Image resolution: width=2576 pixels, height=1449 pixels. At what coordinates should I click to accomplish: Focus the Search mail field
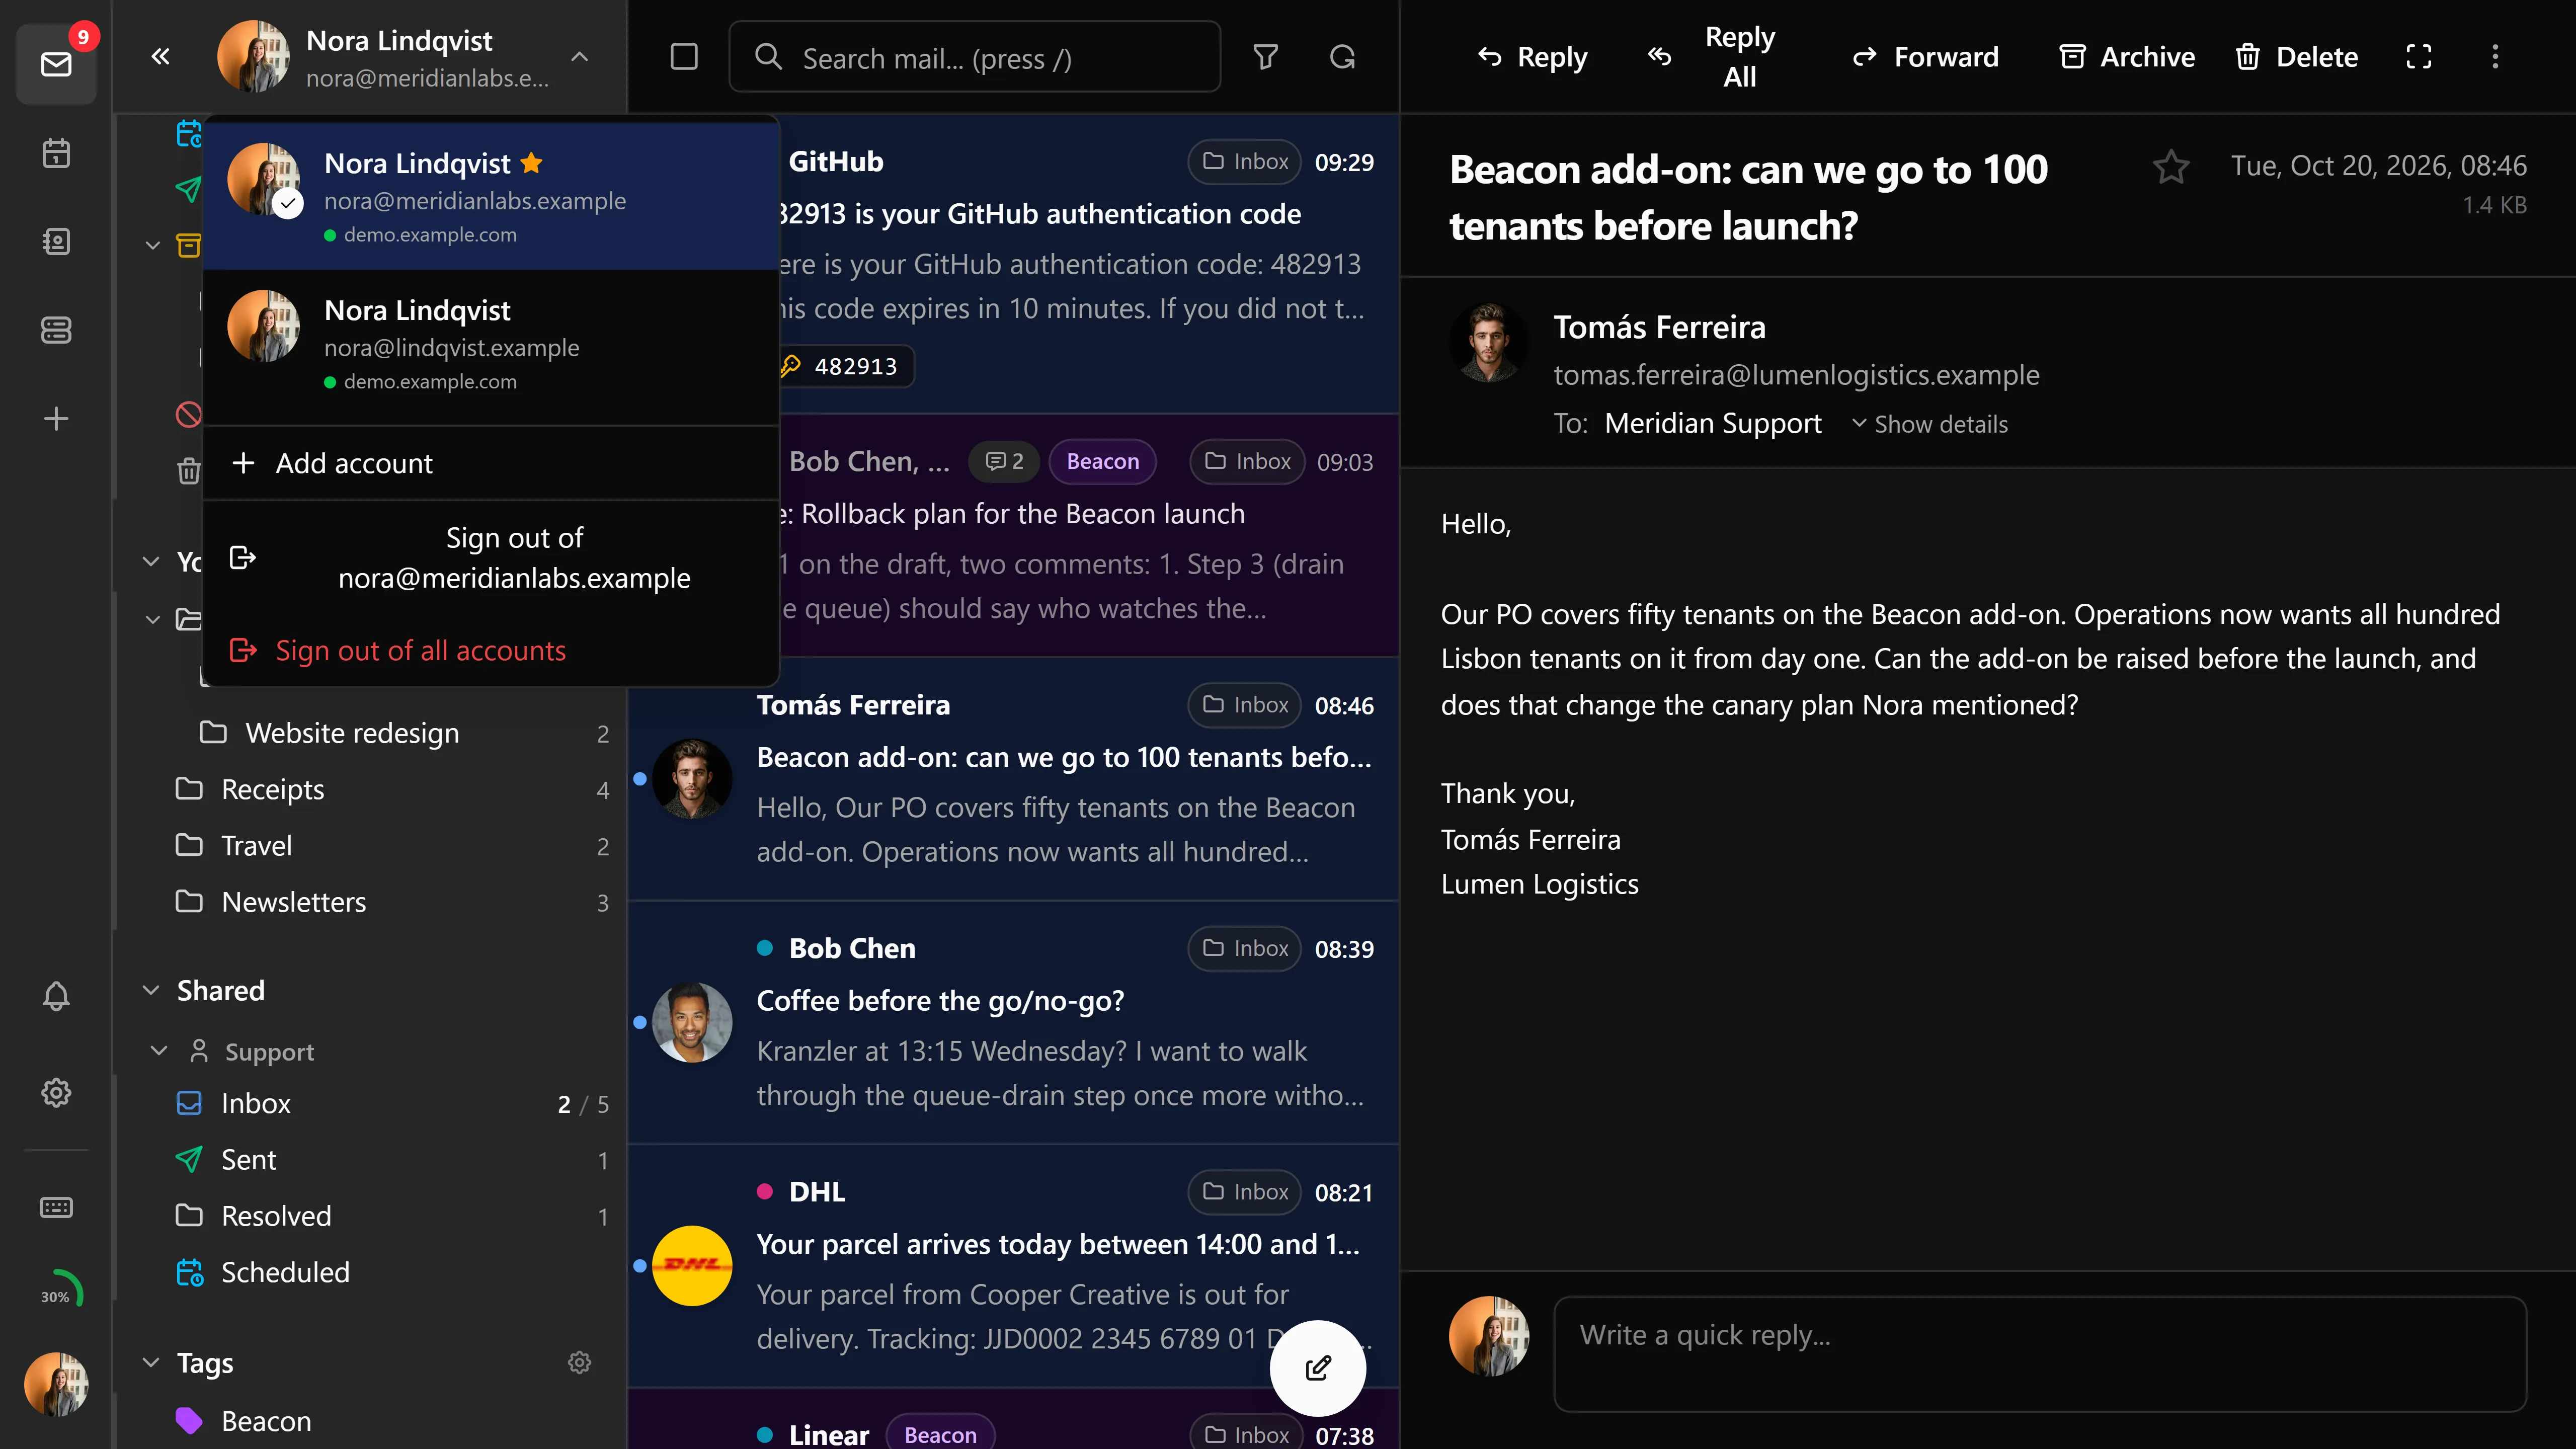[x=975, y=57]
